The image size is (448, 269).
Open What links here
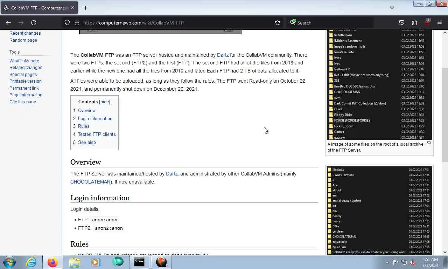pos(24,61)
